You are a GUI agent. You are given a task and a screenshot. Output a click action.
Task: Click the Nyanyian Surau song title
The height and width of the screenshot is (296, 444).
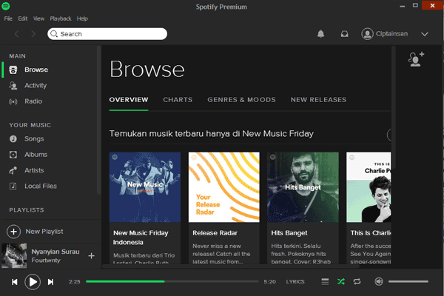(x=55, y=252)
